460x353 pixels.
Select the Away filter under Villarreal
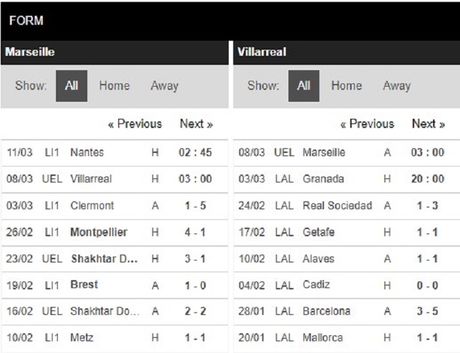[x=397, y=86]
